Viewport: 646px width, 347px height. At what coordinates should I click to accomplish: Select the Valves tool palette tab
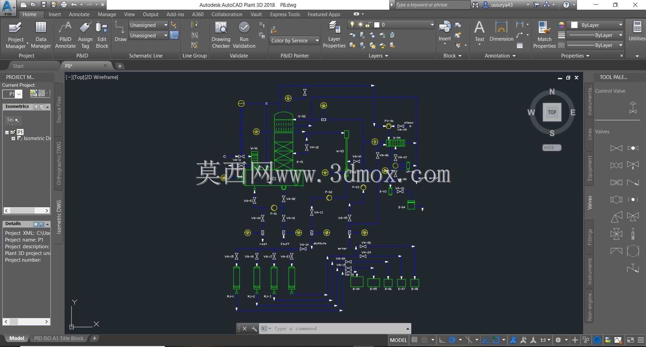pyautogui.click(x=589, y=203)
